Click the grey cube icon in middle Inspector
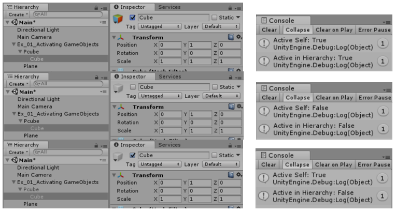This screenshot has height=212, width=396. click(118, 88)
